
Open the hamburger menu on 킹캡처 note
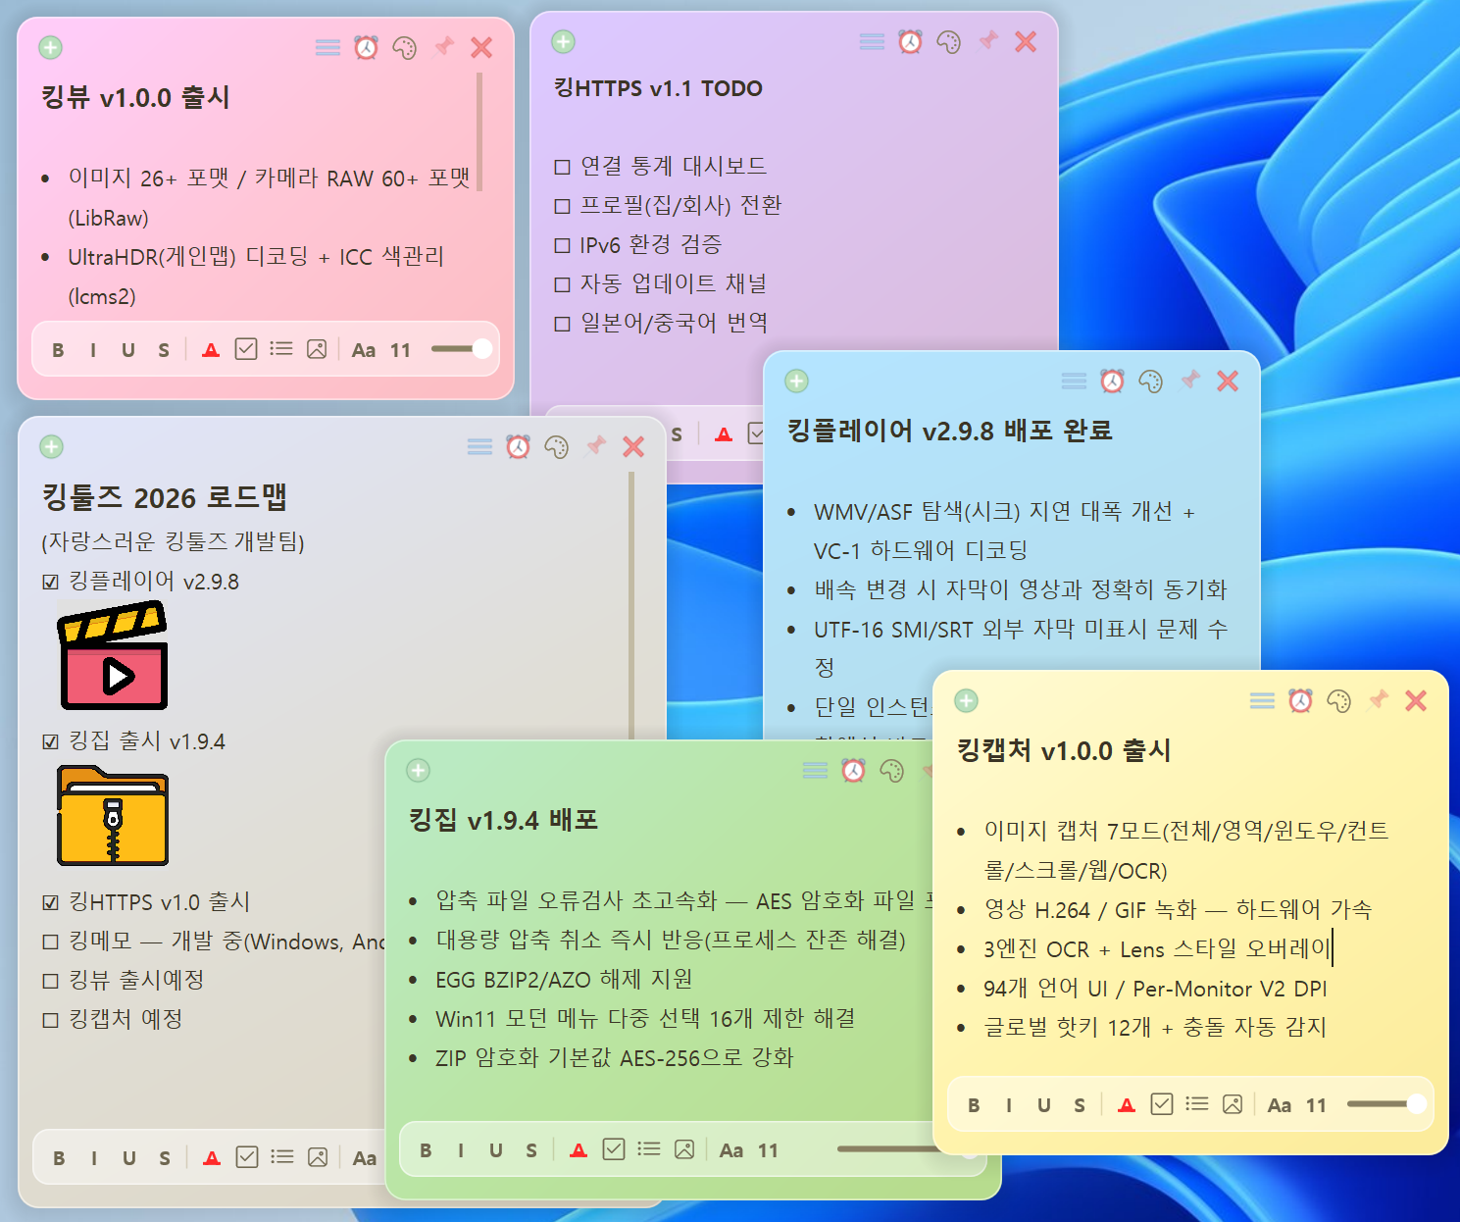point(1262,700)
